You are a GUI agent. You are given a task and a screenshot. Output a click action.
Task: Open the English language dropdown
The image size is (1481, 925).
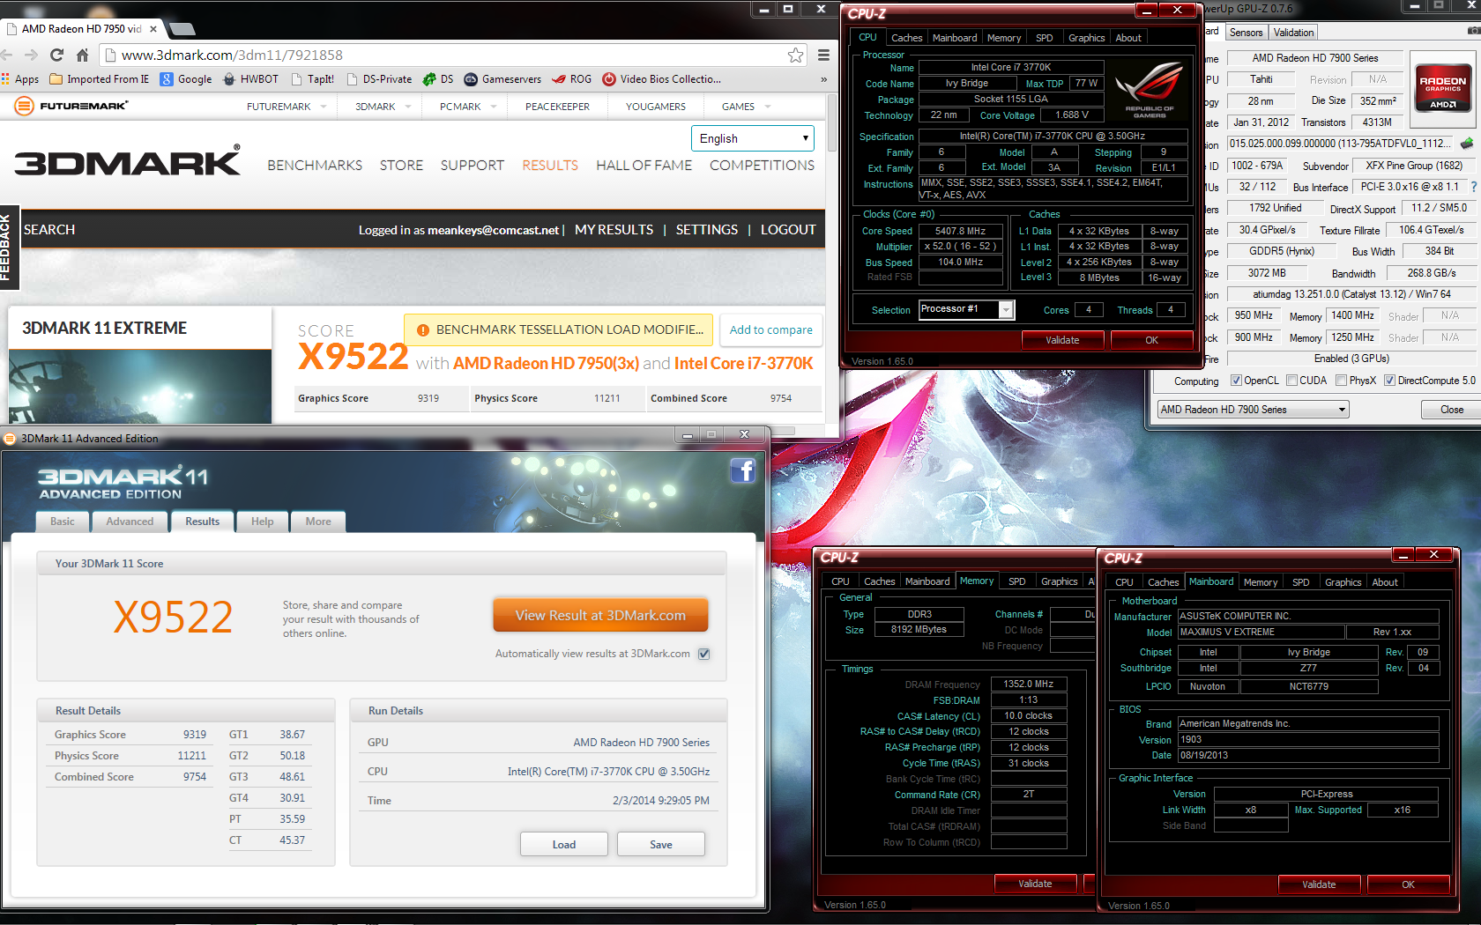752,138
